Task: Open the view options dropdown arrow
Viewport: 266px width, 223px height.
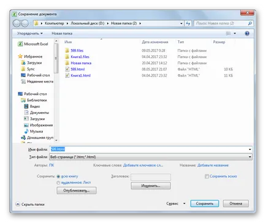Action: coord(235,33)
